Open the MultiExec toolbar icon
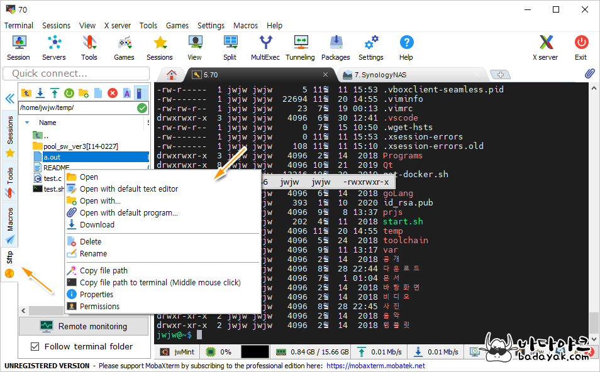Image resolution: width=600 pixels, height=372 pixels. point(265,47)
